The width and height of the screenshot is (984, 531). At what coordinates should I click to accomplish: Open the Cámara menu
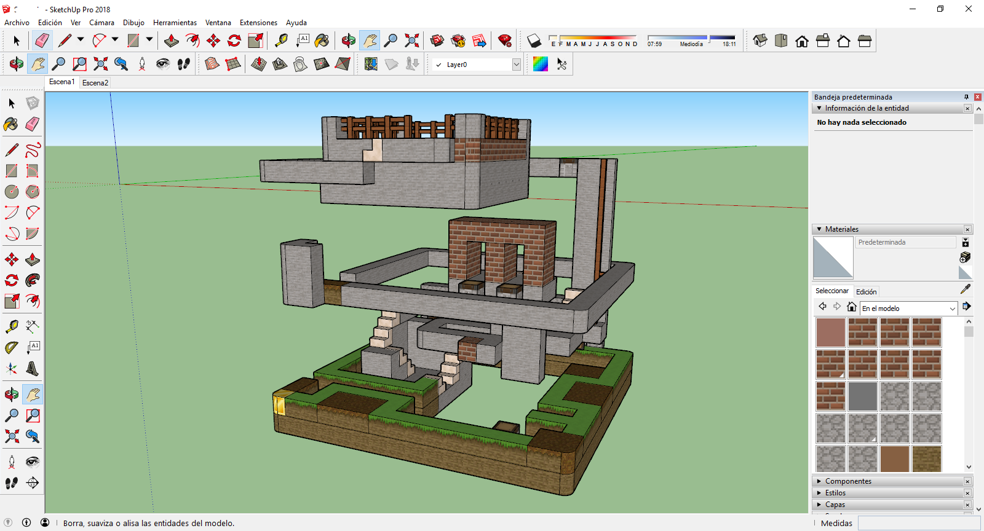[101, 23]
